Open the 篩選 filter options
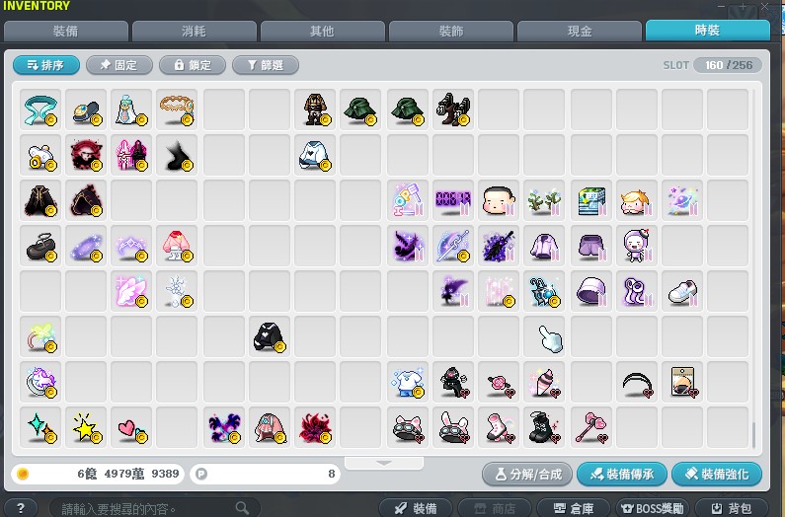 tap(266, 65)
